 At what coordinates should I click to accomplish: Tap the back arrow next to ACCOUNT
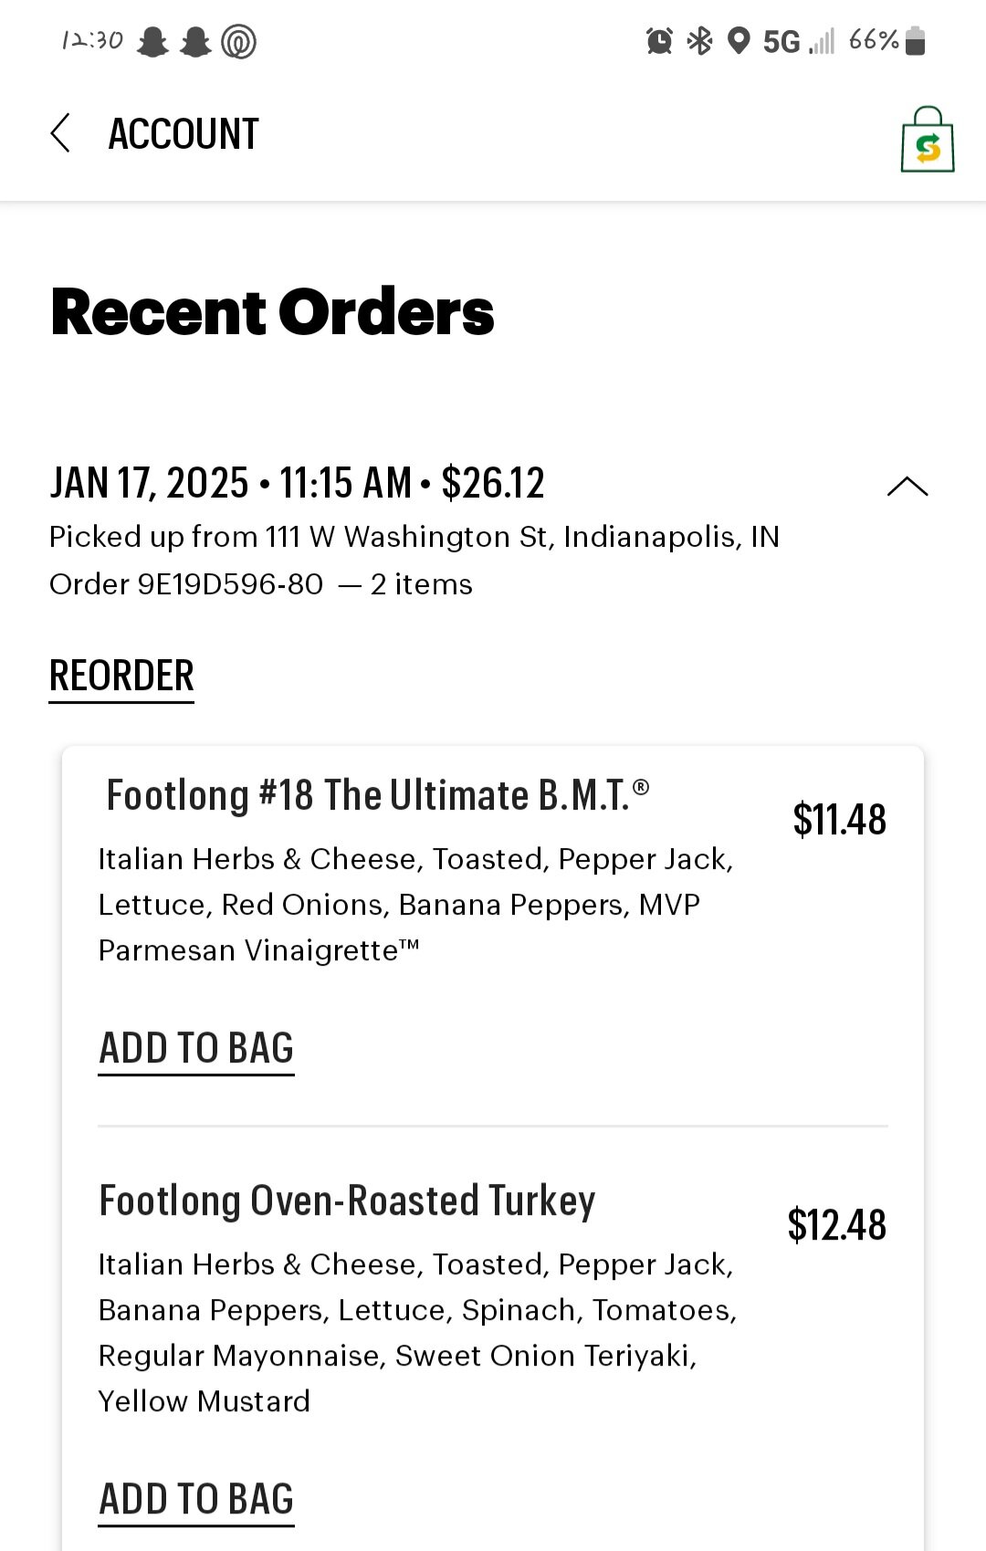pos(60,133)
